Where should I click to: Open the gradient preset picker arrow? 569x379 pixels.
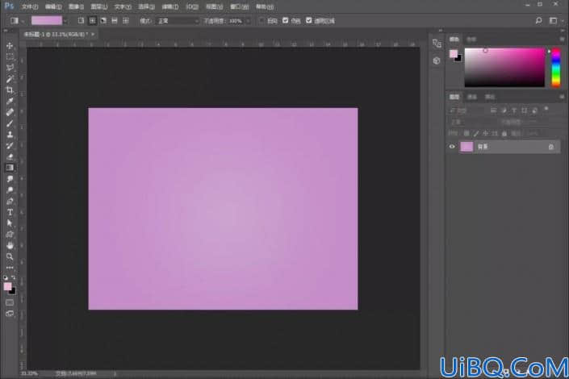pos(65,21)
